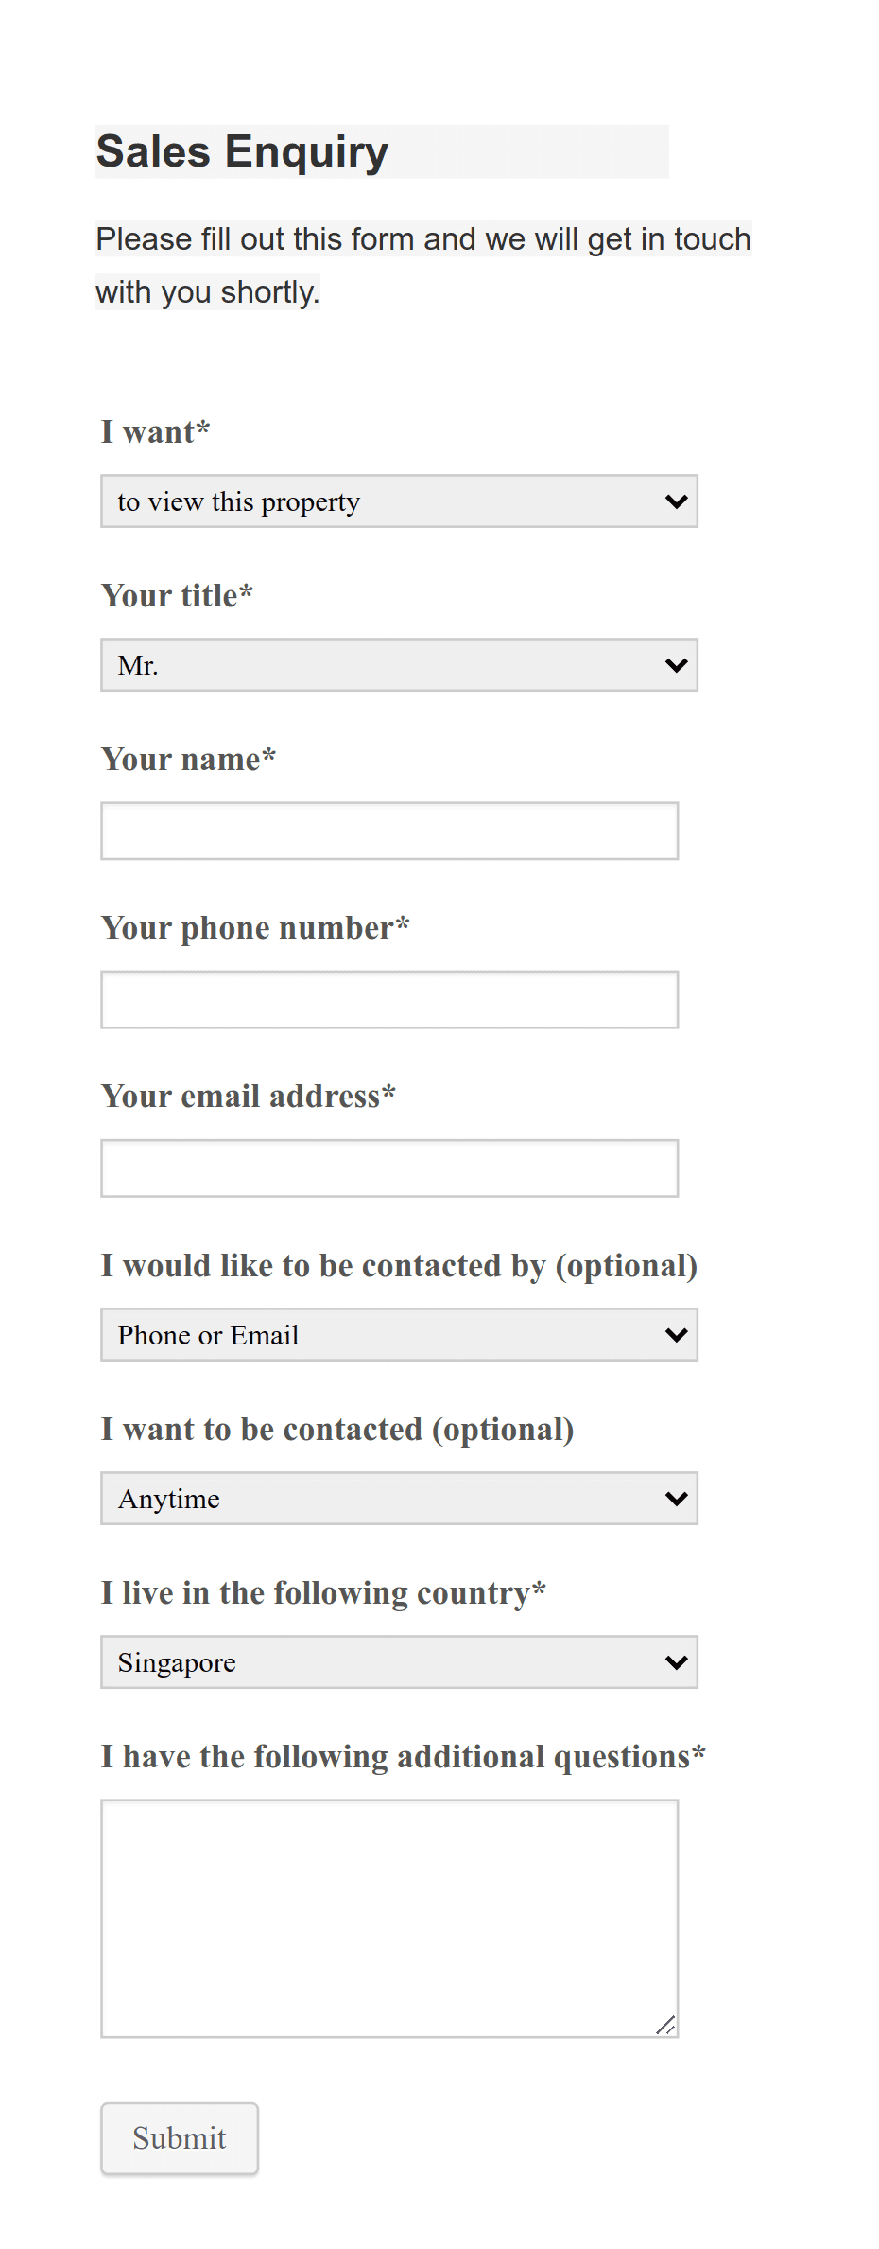This screenshot has height=2249, width=879.
Task: Expand the contact time dropdown showing Anytime
Action: point(398,1498)
